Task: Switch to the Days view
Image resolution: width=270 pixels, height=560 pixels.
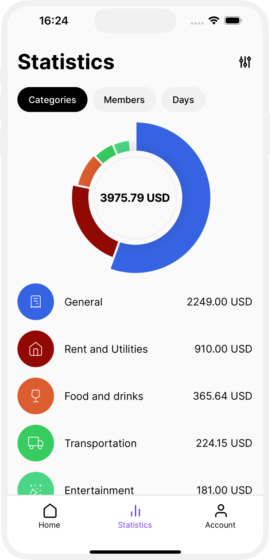Action: pos(183,100)
